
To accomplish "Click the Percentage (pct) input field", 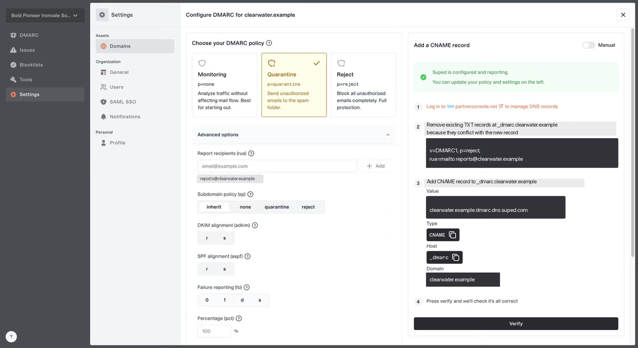I will (214, 331).
